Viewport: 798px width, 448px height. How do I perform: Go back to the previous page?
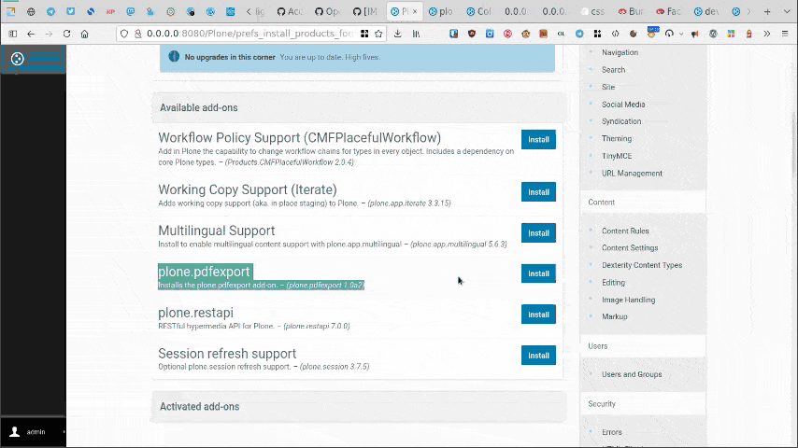31,34
